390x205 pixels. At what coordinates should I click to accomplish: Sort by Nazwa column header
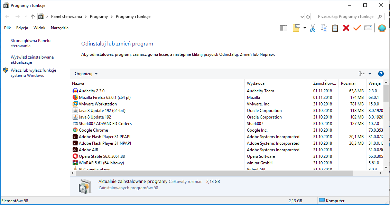point(157,83)
